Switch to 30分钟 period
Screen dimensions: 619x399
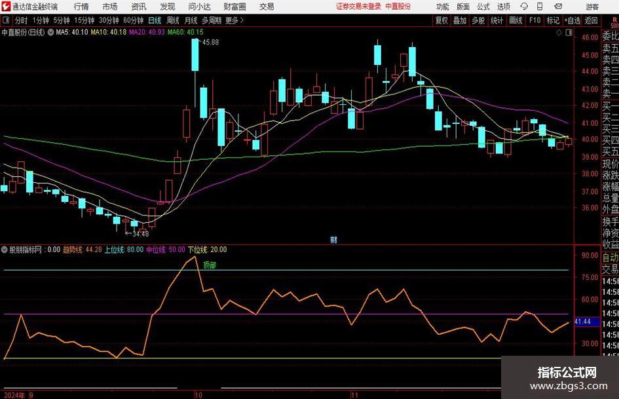(109, 20)
